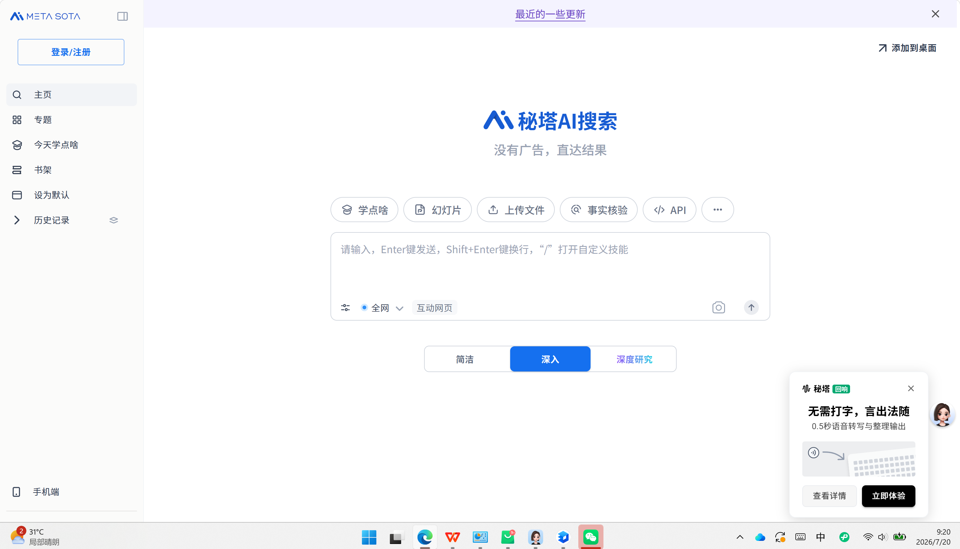The height and width of the screenshot is (549, 960).
Task: Open WeChat from taskbar
Action: click(591, 537)
